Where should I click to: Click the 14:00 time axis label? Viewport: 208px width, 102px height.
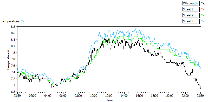(124, 96)
